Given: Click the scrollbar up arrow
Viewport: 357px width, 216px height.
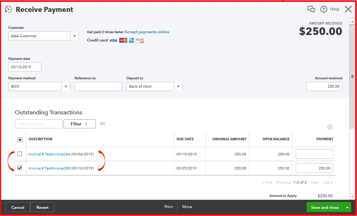Looking at the screenshot, I should (352, 22).
